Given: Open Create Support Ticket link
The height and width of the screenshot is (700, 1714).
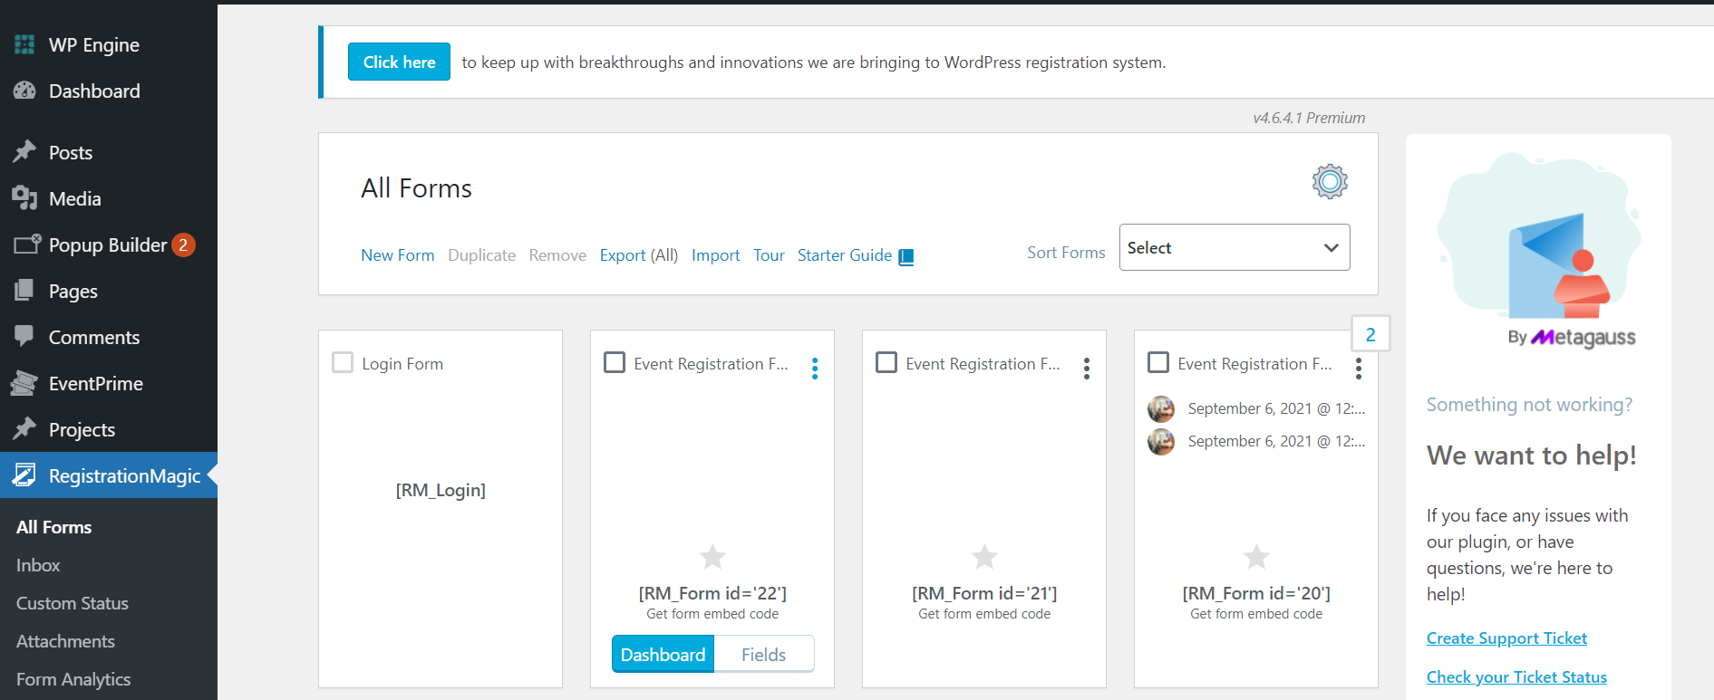Looking at the screenshot, I should point(1506,638).
